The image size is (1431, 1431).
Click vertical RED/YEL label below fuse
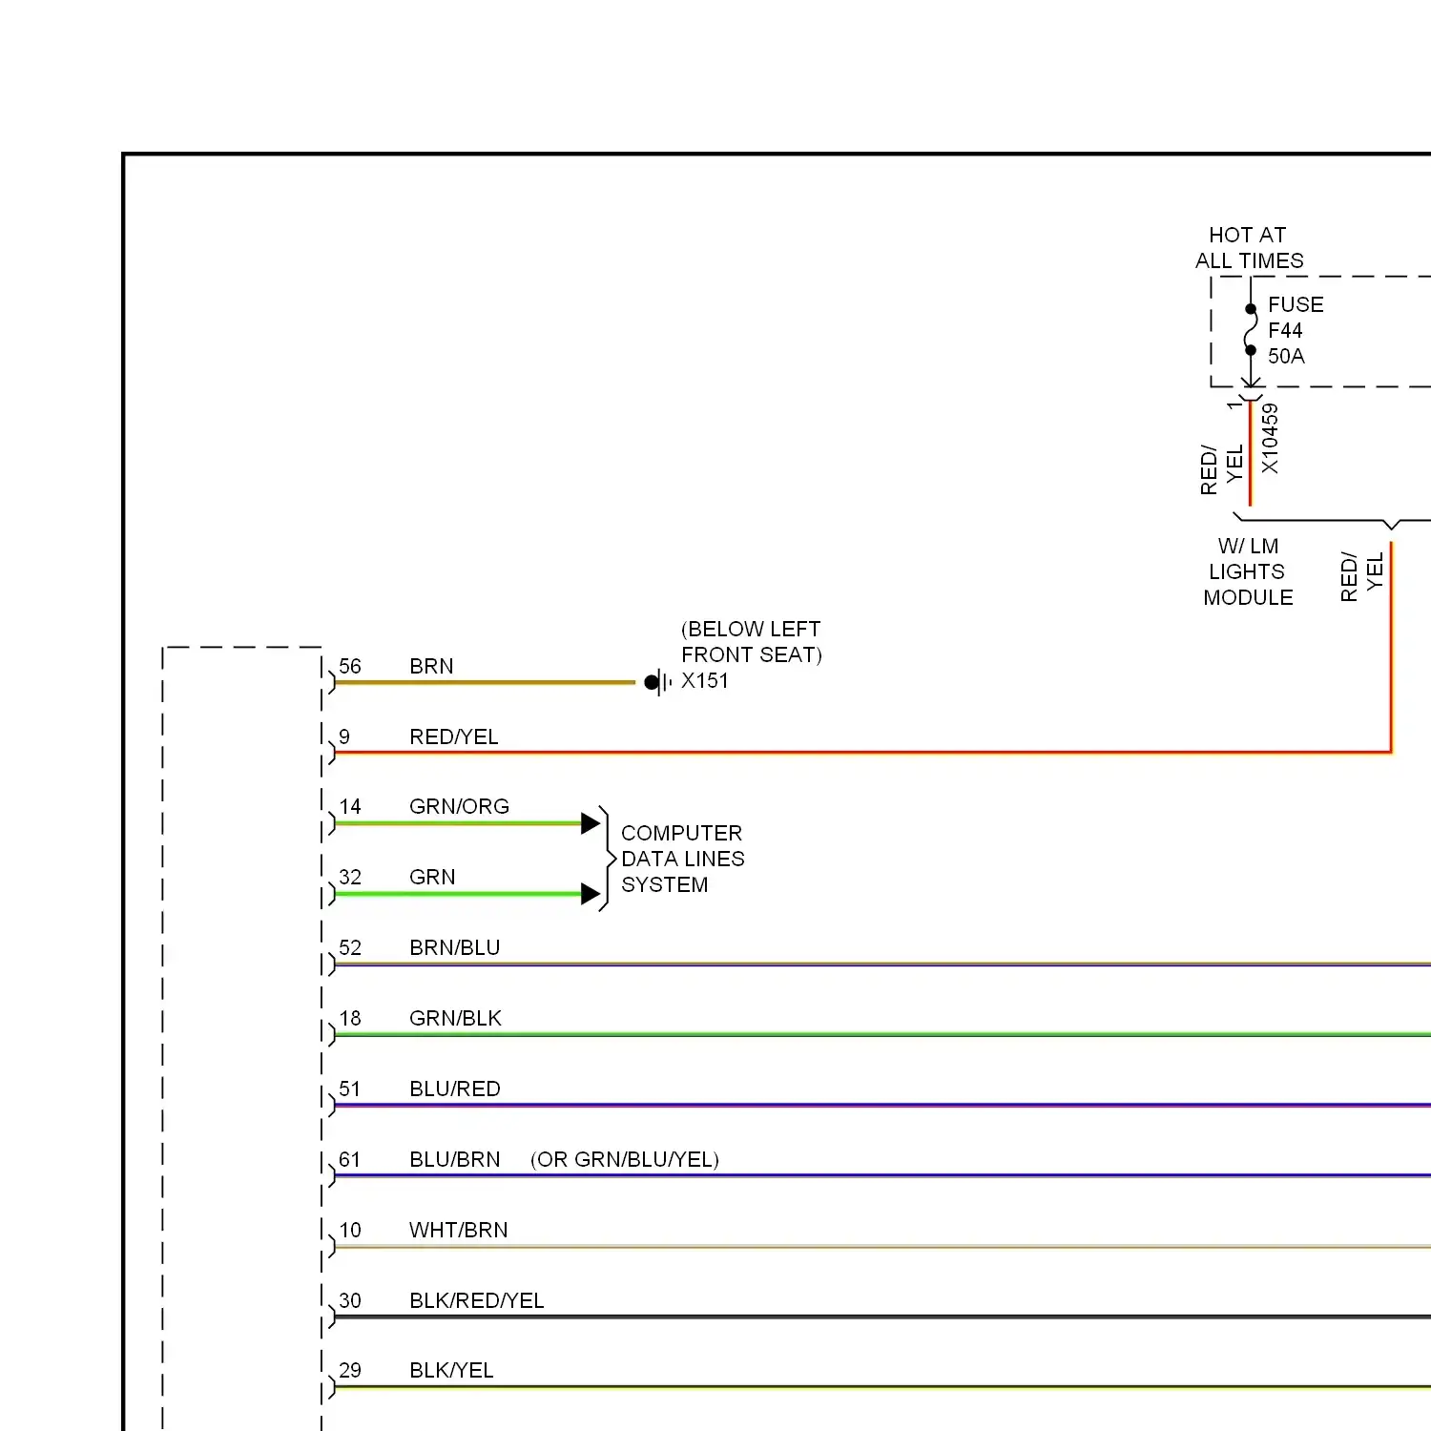coord(1222,468)
